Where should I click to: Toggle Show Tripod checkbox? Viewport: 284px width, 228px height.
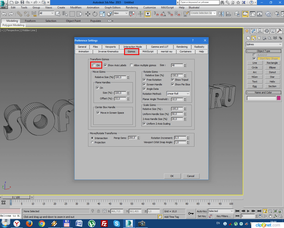tap(172, 80)
